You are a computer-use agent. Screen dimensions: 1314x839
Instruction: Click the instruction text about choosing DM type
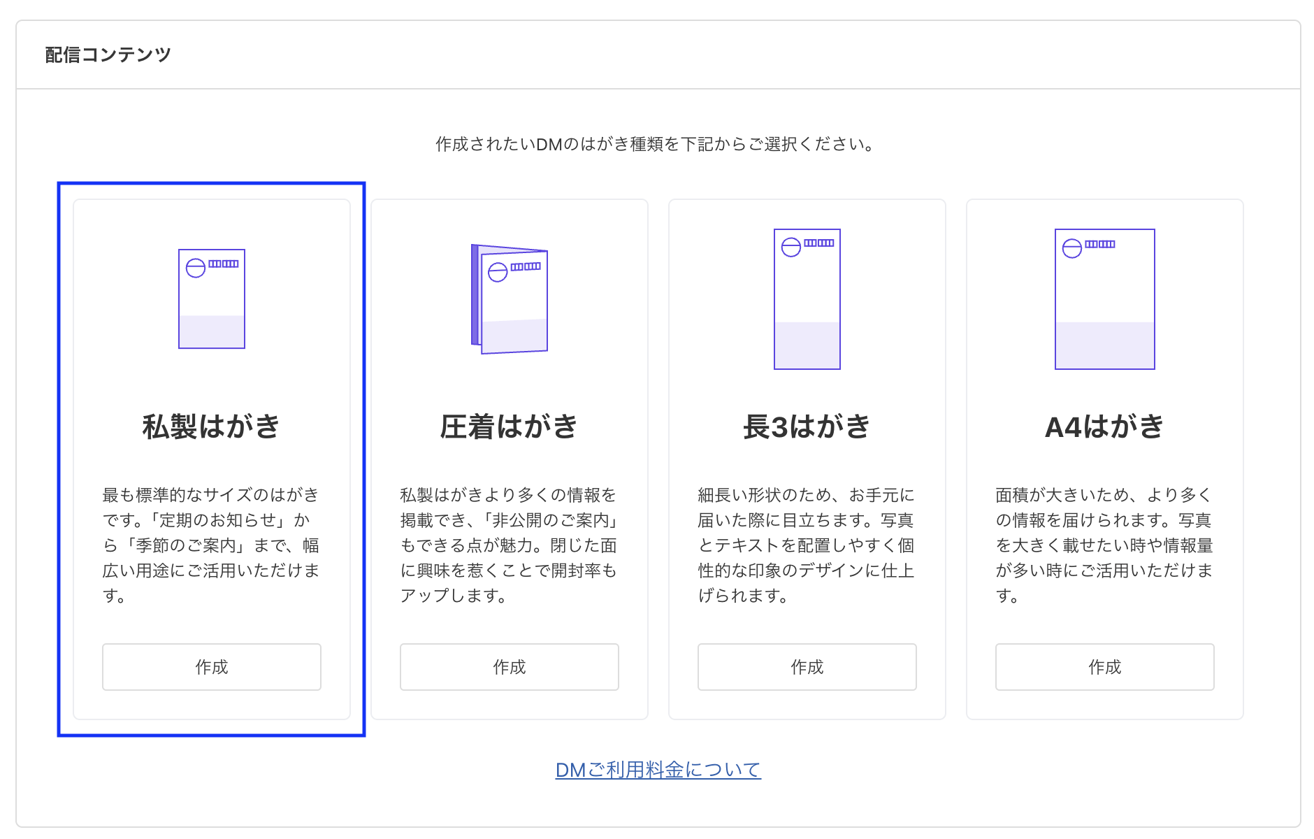[x=656, y=144]
